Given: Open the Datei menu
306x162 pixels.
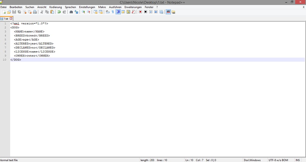Looking at the screenshot, I should pos(4,7).
